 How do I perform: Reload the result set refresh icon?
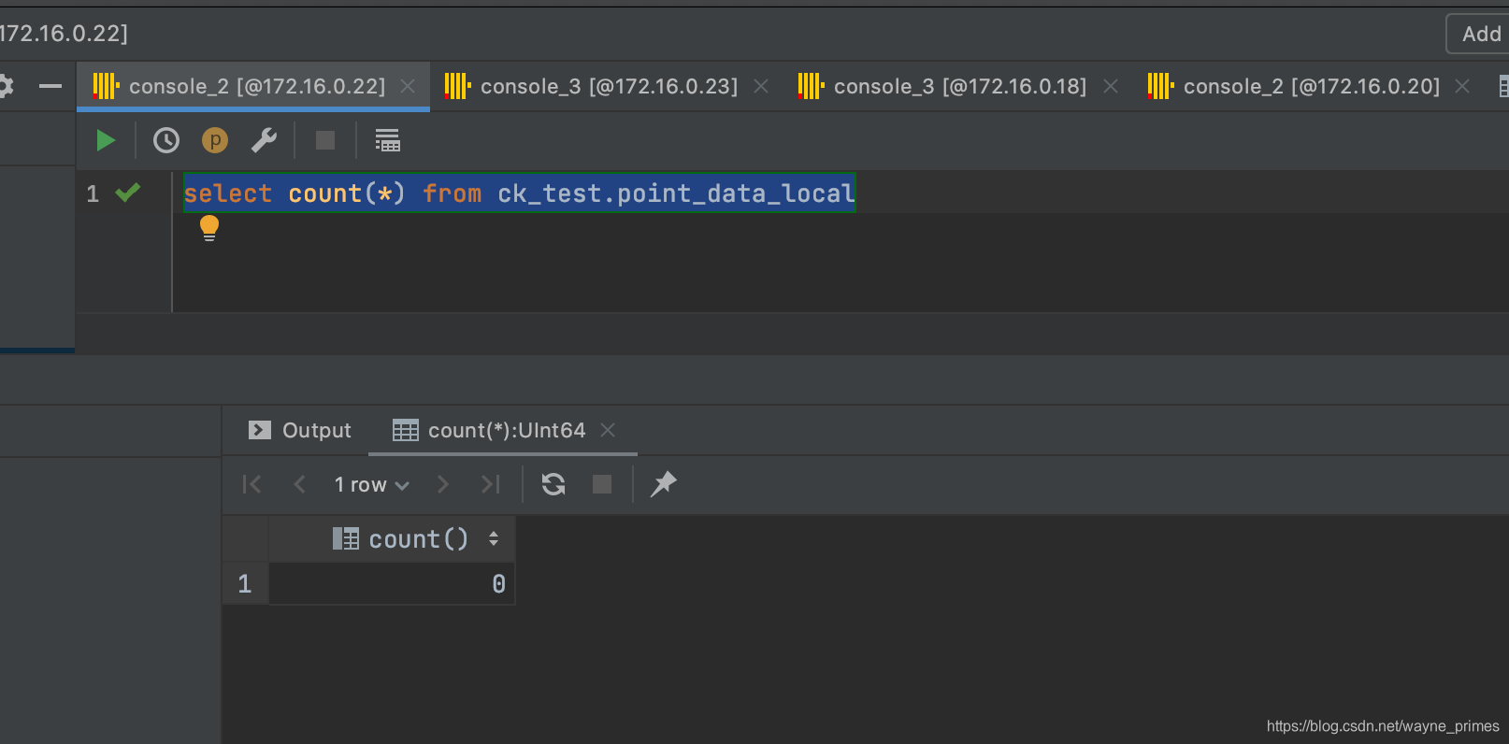click(553, 484)
